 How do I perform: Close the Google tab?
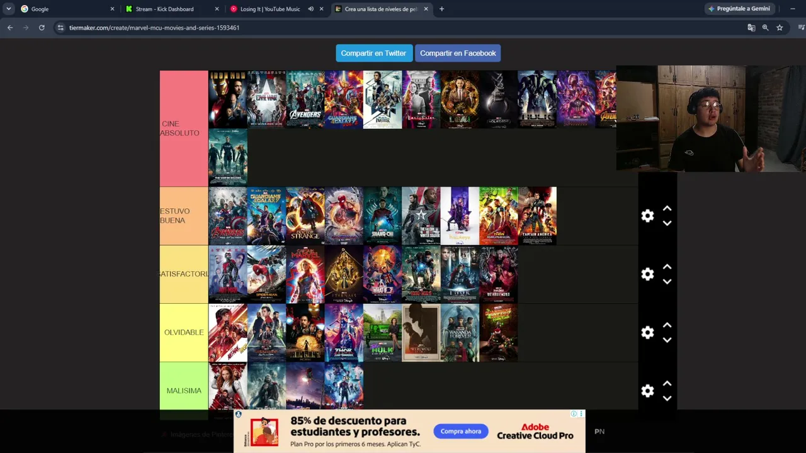112,9
